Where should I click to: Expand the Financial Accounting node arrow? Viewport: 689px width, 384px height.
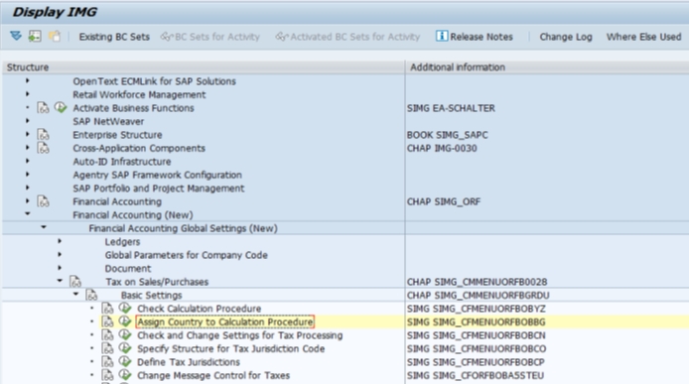27,200
